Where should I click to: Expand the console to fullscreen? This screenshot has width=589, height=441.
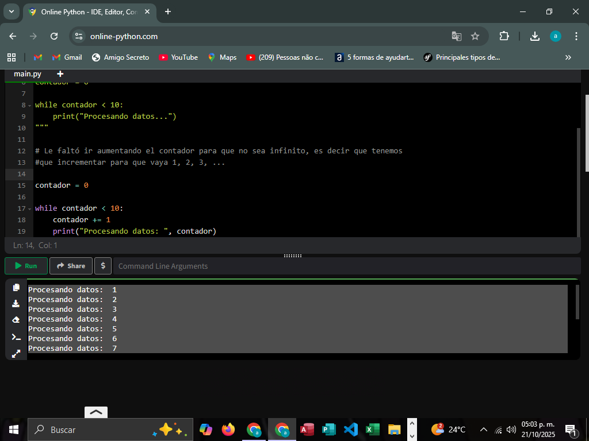tap(16, 354)
